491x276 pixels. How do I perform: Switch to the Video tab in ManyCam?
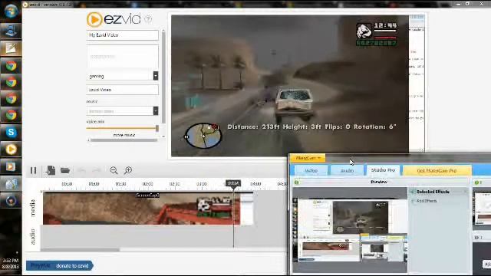coord(311,170)
